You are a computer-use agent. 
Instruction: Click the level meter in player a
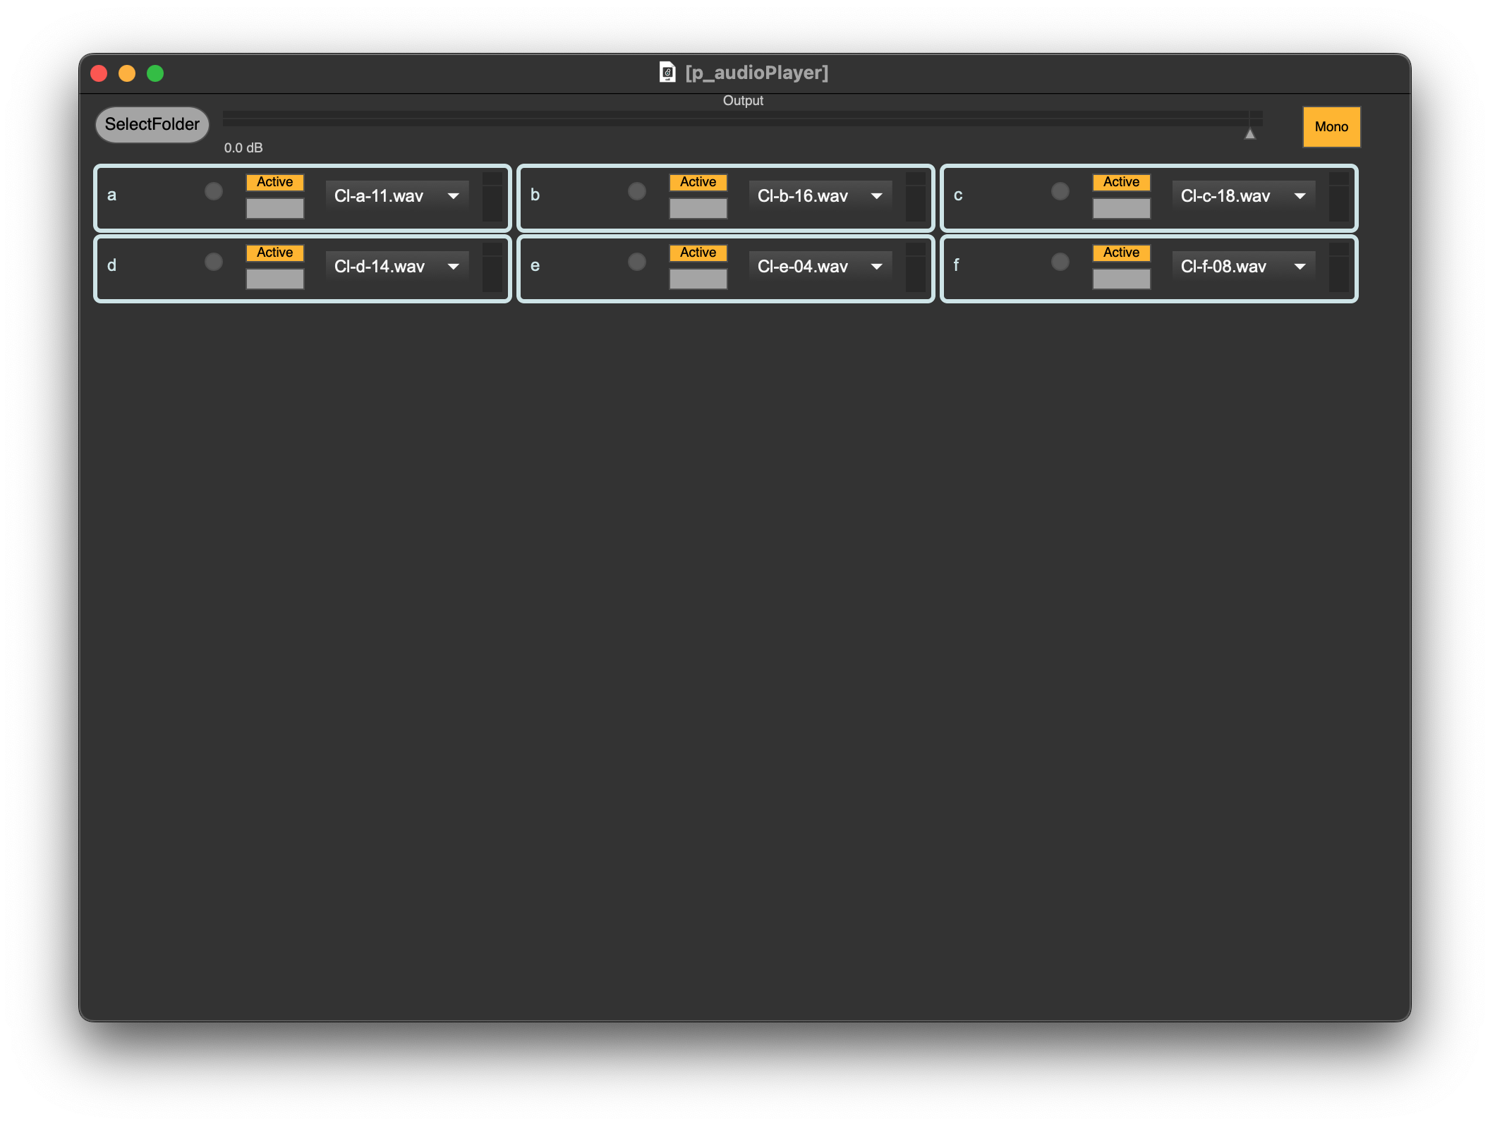[492, 197]
